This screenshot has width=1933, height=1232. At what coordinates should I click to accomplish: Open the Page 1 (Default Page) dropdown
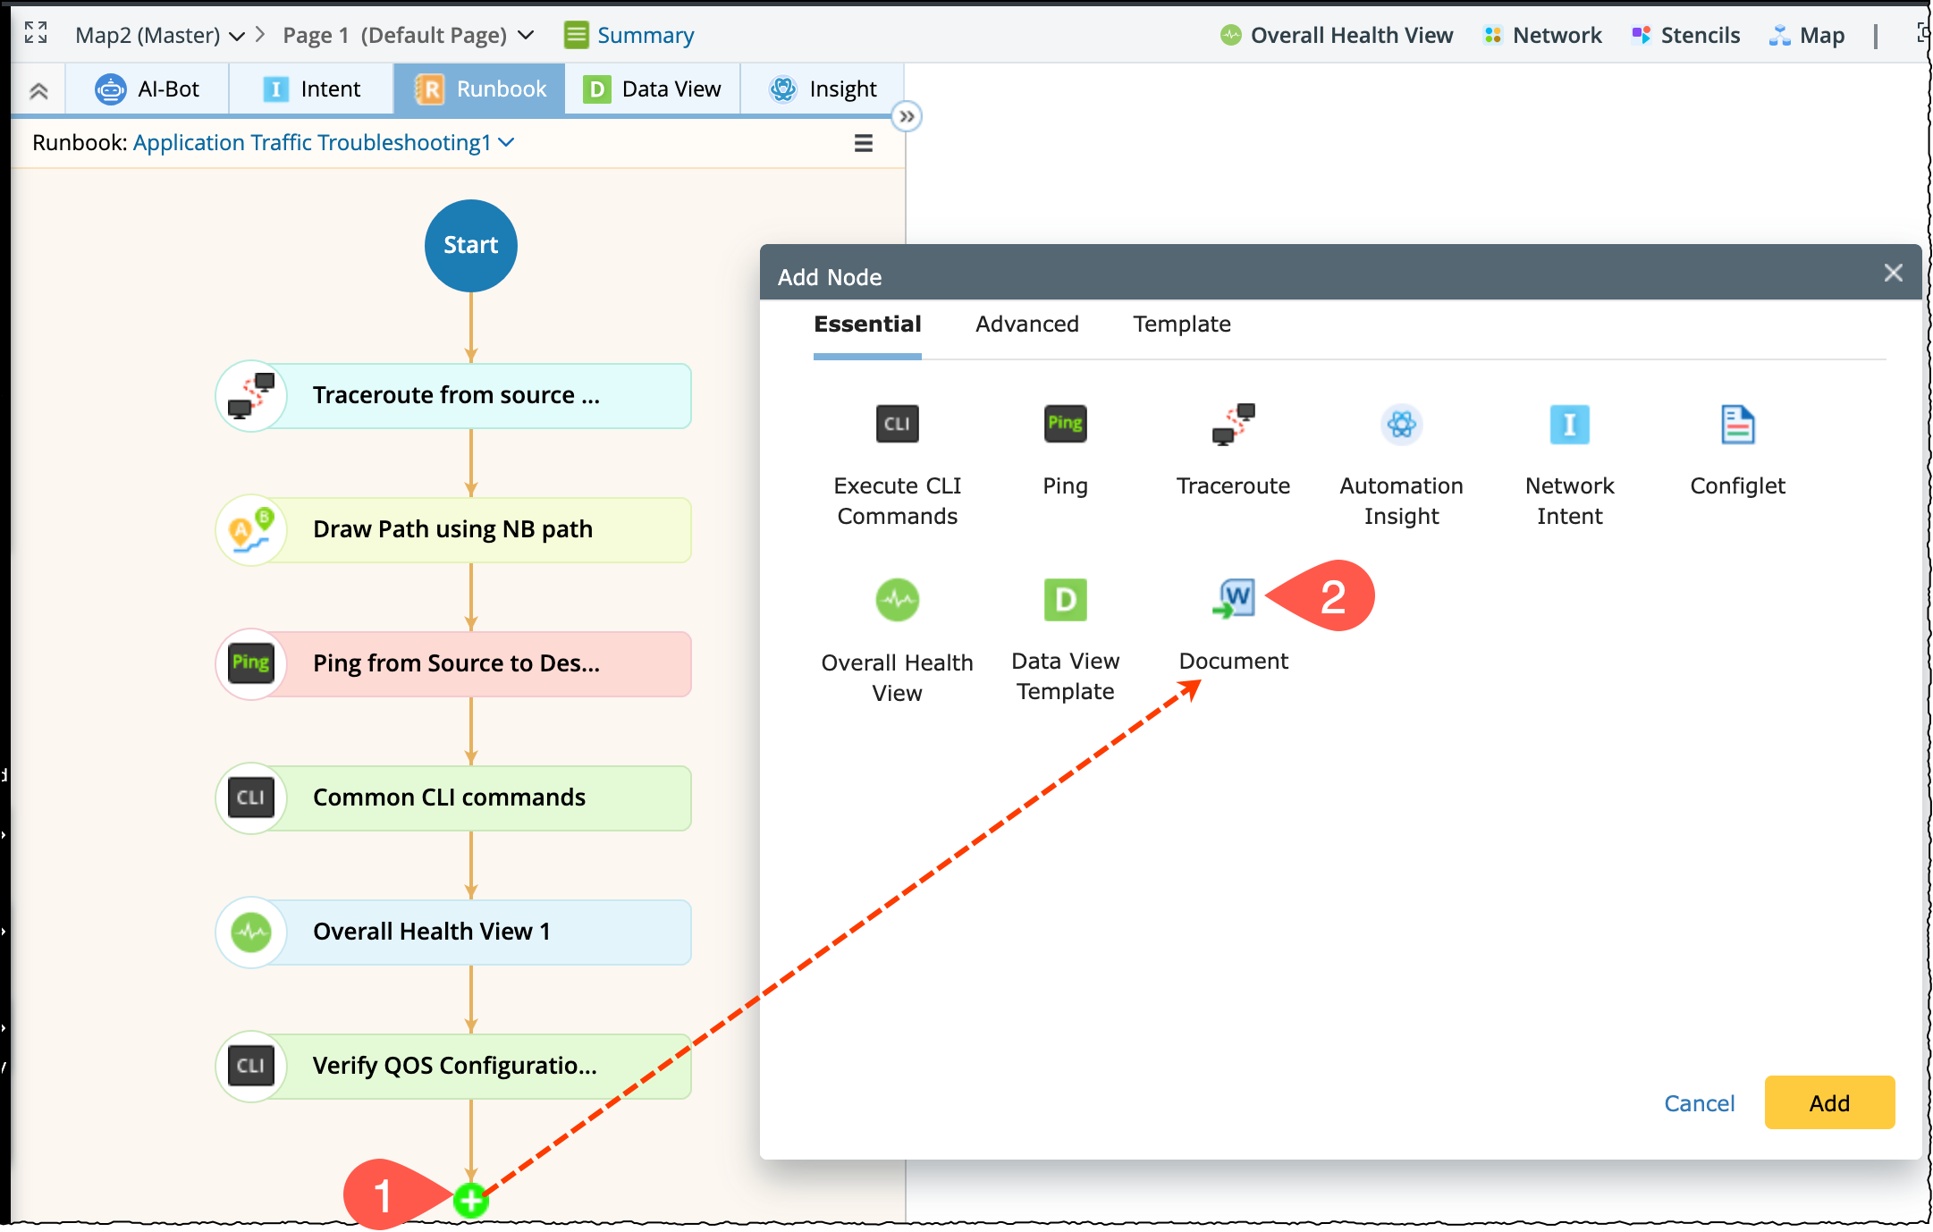pos(526,36)
